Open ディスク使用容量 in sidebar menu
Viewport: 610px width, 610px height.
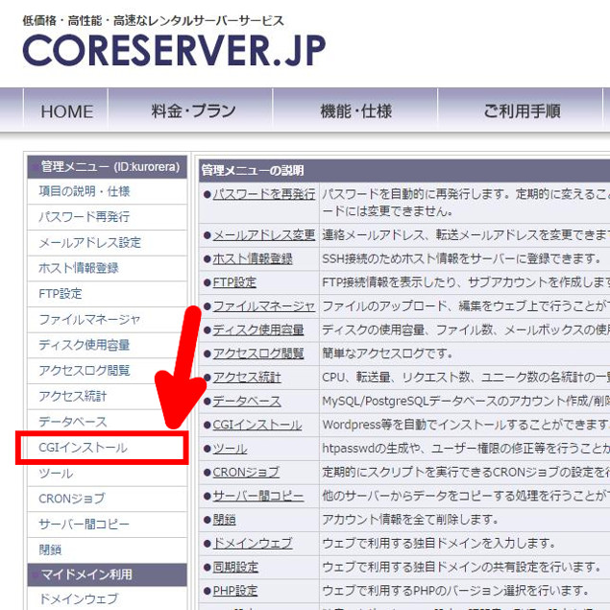pos(108,345)
